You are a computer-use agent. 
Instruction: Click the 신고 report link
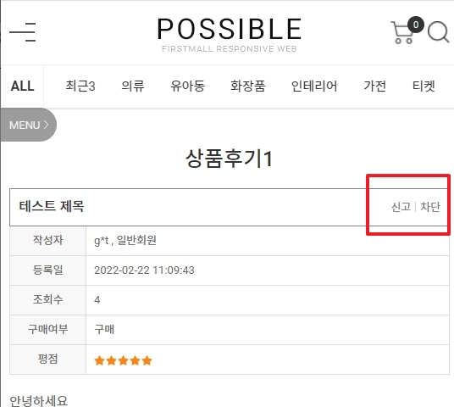[x=401, y=207]
